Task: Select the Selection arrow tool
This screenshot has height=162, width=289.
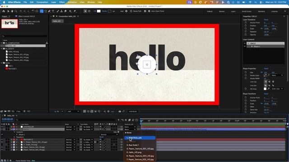Action: click(8, 11)
